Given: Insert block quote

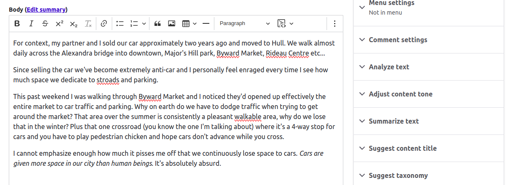Looking at the screenshot, I should tap(157, 24).
